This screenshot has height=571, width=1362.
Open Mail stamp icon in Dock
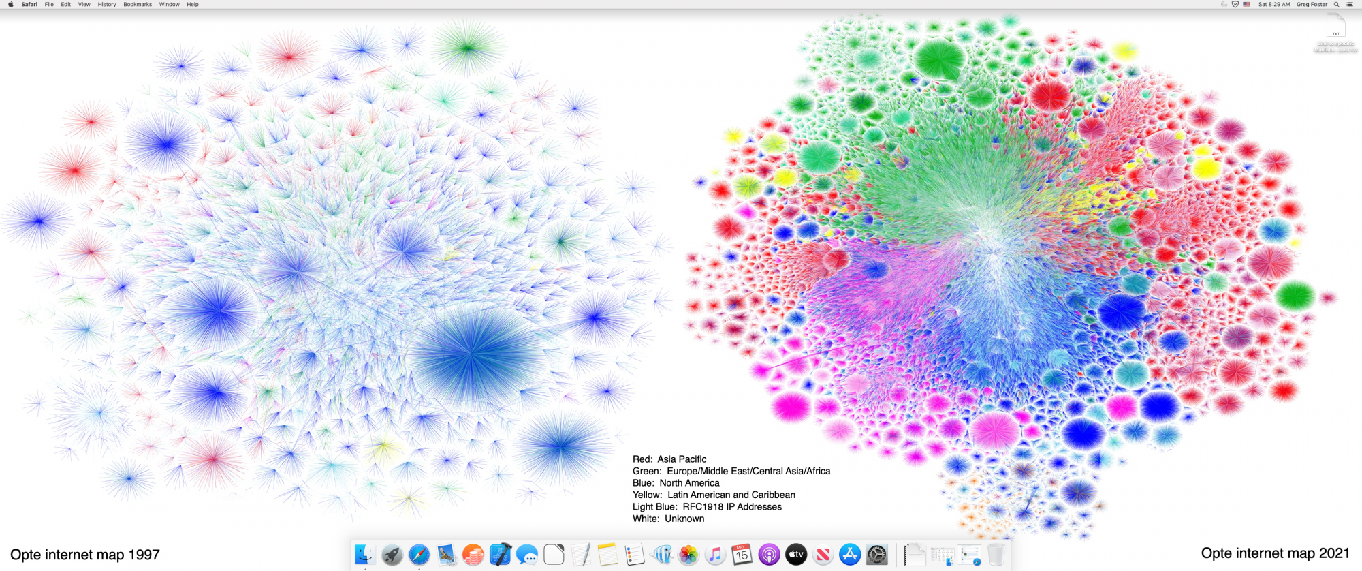[447, 555]
